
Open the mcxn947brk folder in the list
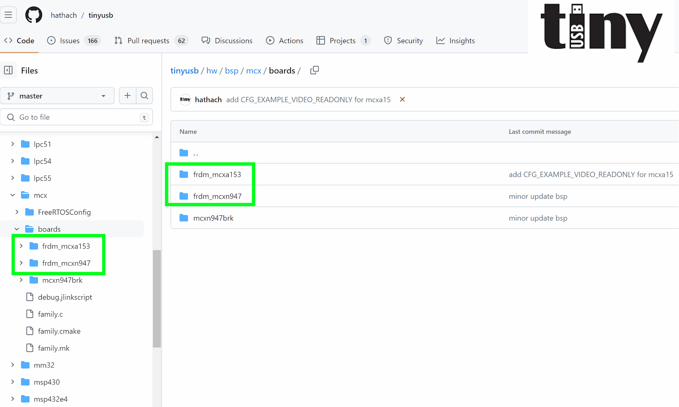(213, 218)
